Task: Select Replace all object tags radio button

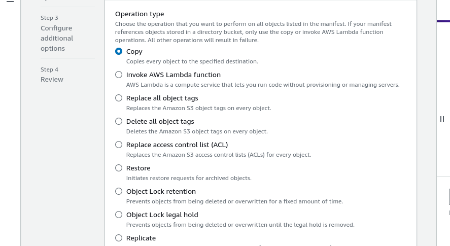Action: pyautogui.click(x=119, y=98)
